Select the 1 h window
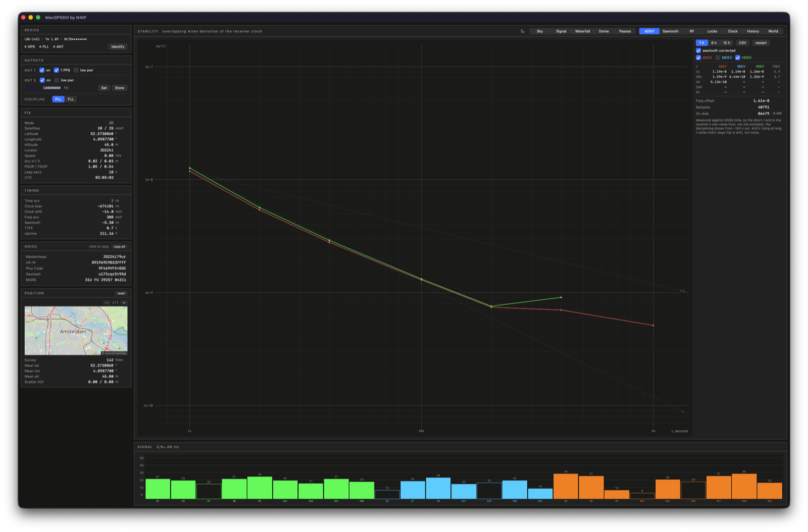The width and height of the screenshot is (808, 532). 702,43
